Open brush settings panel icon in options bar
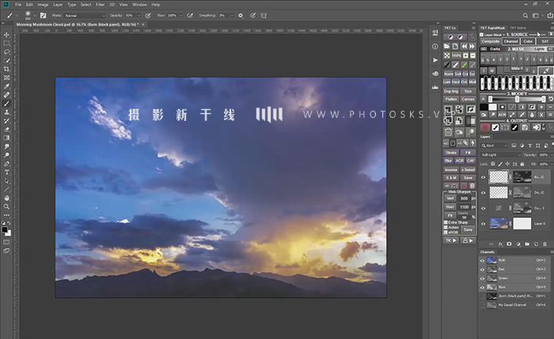The height and width of the screenshot is (339, 554). point(43,16)
